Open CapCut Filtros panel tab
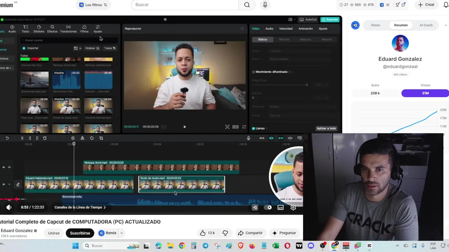449x252 pixels. [x=84, y=29]
